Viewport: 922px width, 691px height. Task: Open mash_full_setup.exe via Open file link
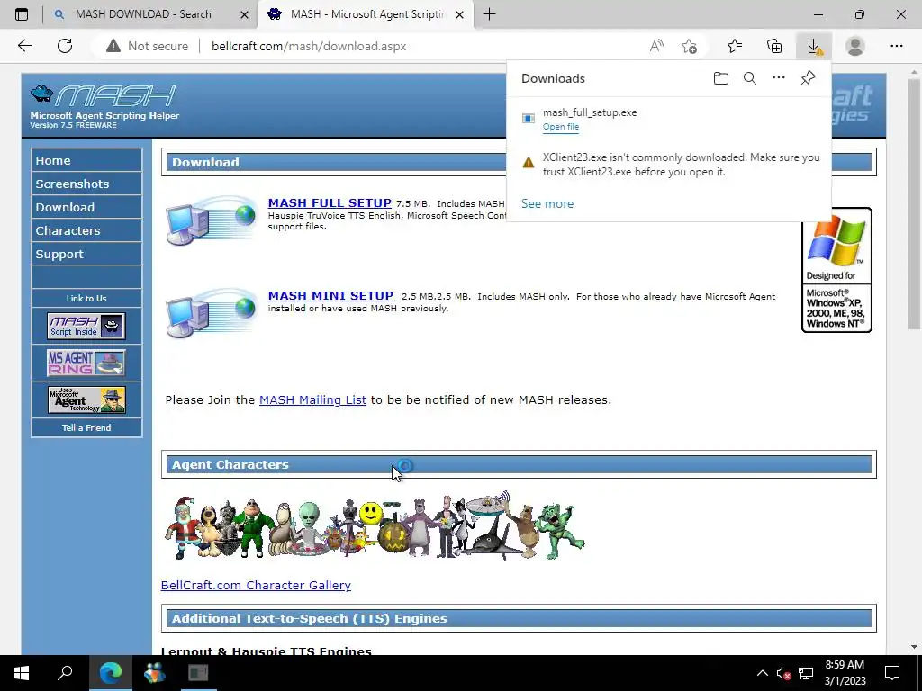(x=560, y=127)
